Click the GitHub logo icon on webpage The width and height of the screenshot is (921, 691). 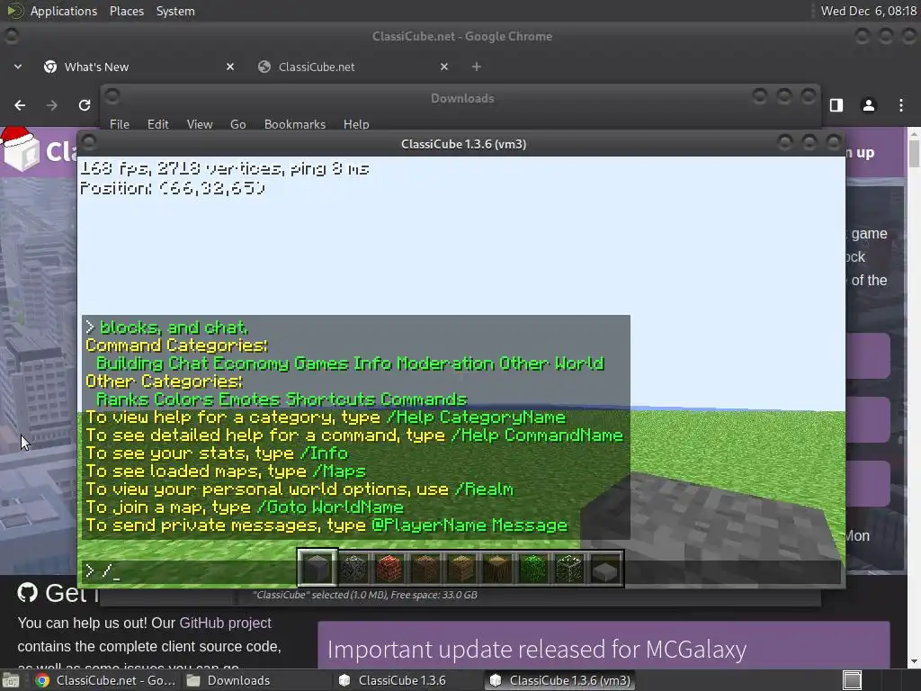(28, 593)
